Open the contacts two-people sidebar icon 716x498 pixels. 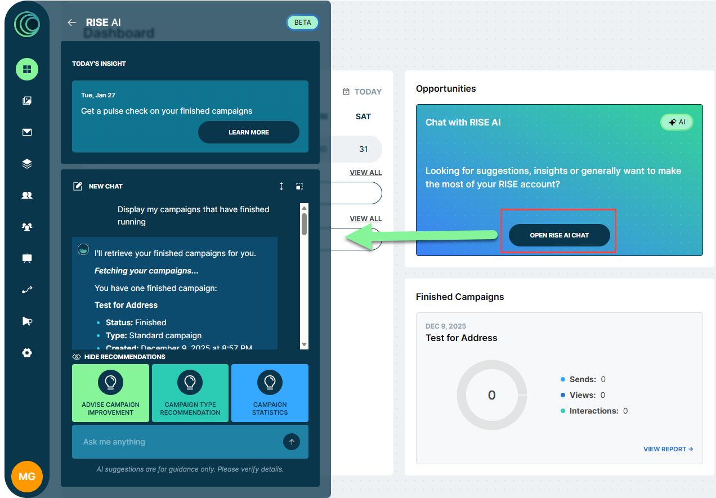27,195
